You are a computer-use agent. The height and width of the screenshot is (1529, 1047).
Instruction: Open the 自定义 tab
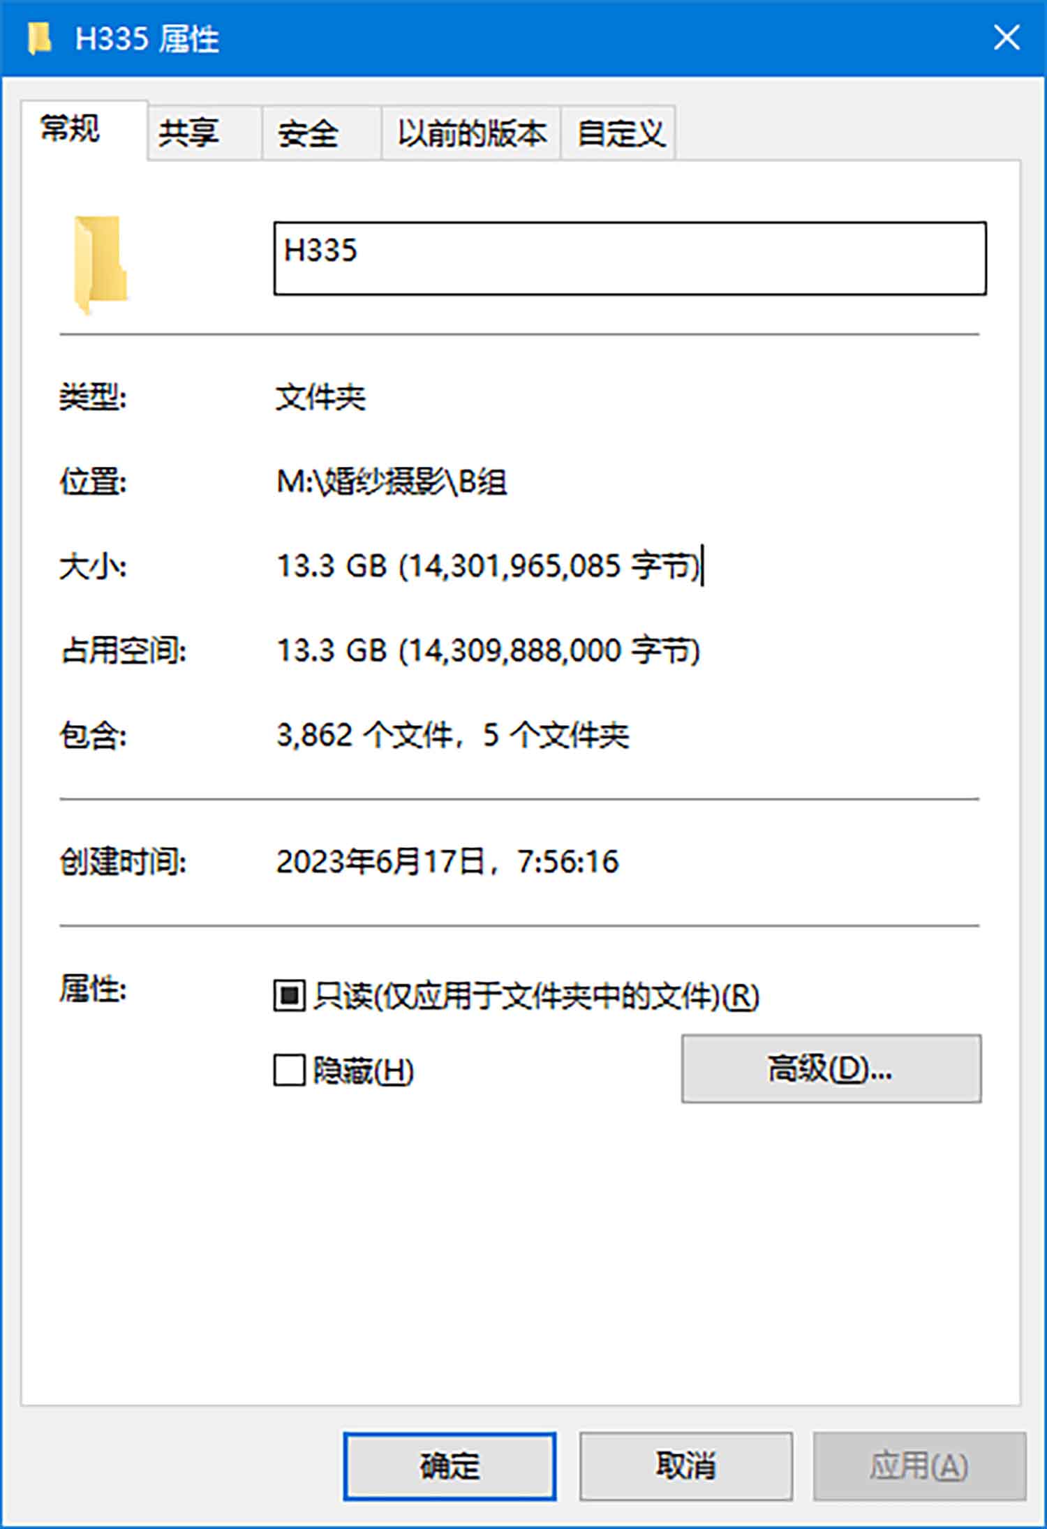click(x=618, y=133)
